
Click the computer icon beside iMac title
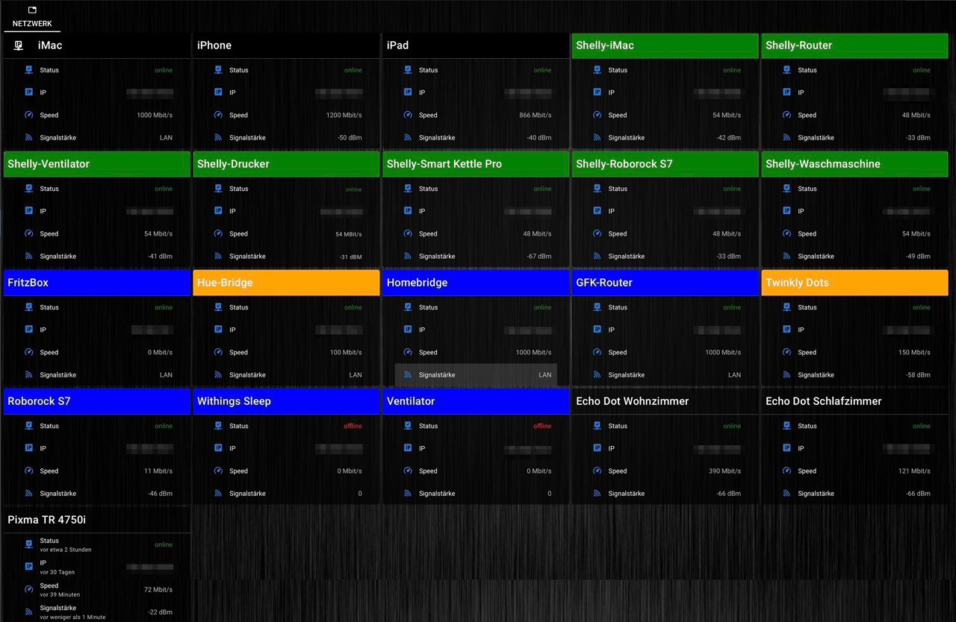pyautogui.click(x=19, y=45)
